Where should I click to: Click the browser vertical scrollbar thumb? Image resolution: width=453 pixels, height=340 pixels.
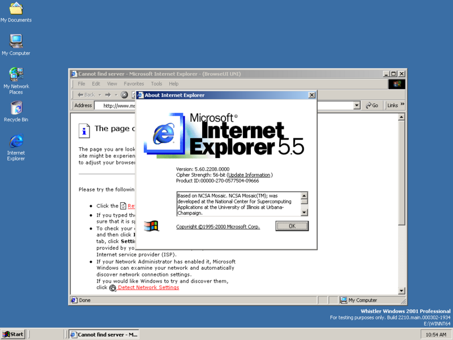401,173
